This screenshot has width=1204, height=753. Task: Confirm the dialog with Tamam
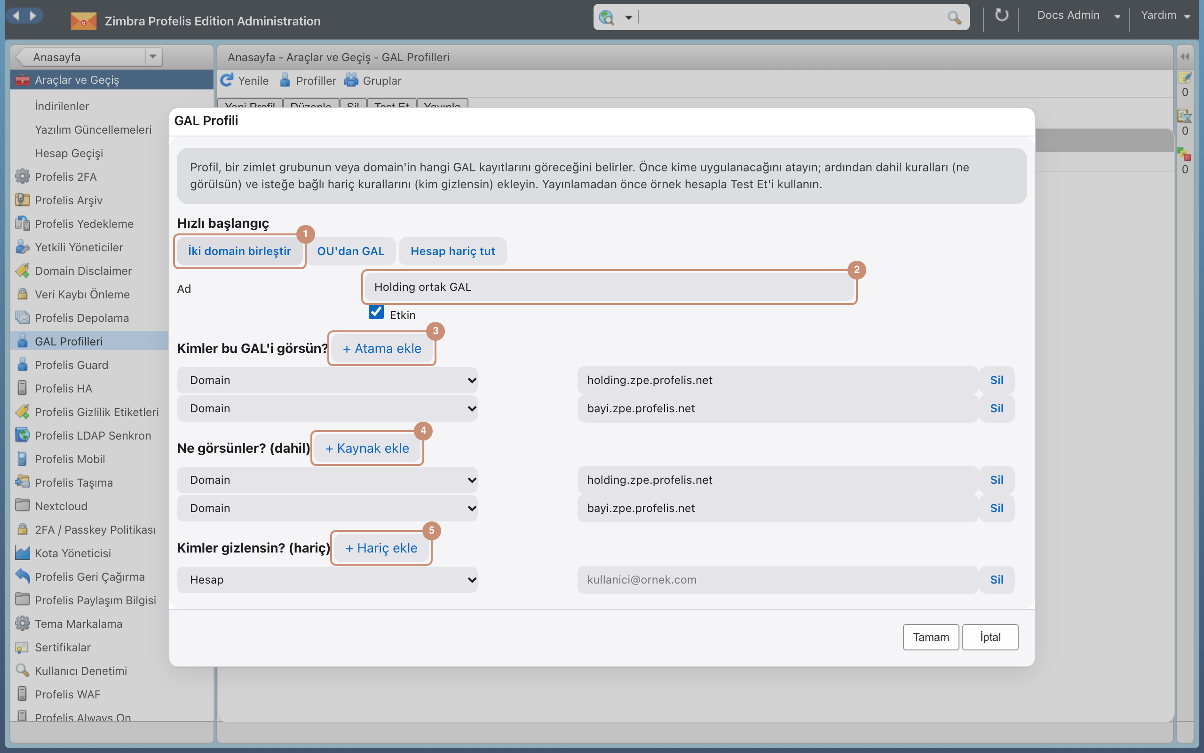(931, 637)
